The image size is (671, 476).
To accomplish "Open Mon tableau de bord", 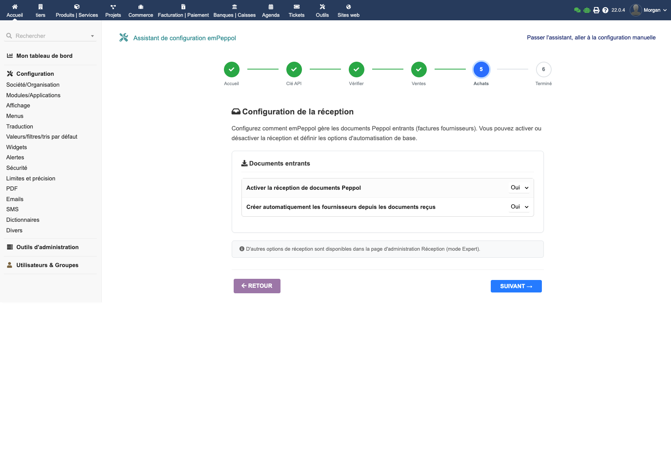I will coord(44,56).
